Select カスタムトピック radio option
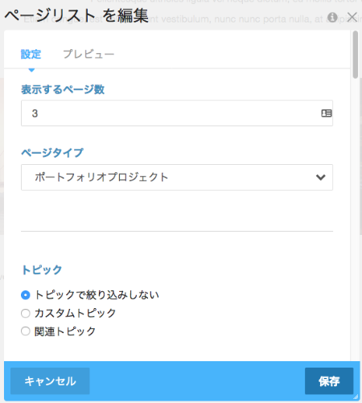Viewport: 362px width, 403px height. [x=26, y=313]
